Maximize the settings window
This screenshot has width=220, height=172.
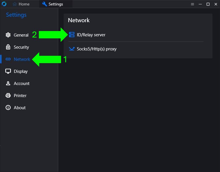[208, 4]
